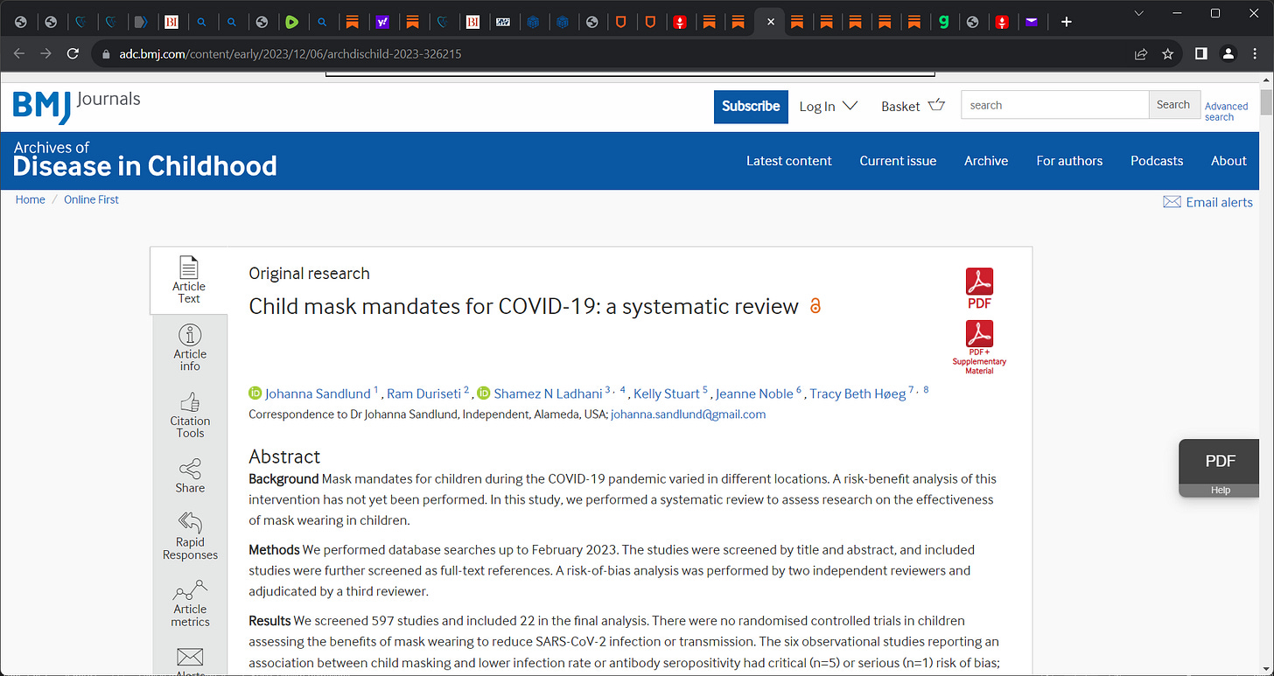Open Johanna Sandlund's ORCID icon

pos(255,394)
